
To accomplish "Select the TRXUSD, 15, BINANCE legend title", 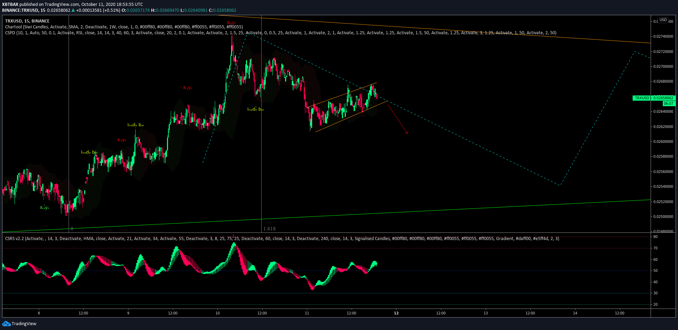I will point(27,21).
